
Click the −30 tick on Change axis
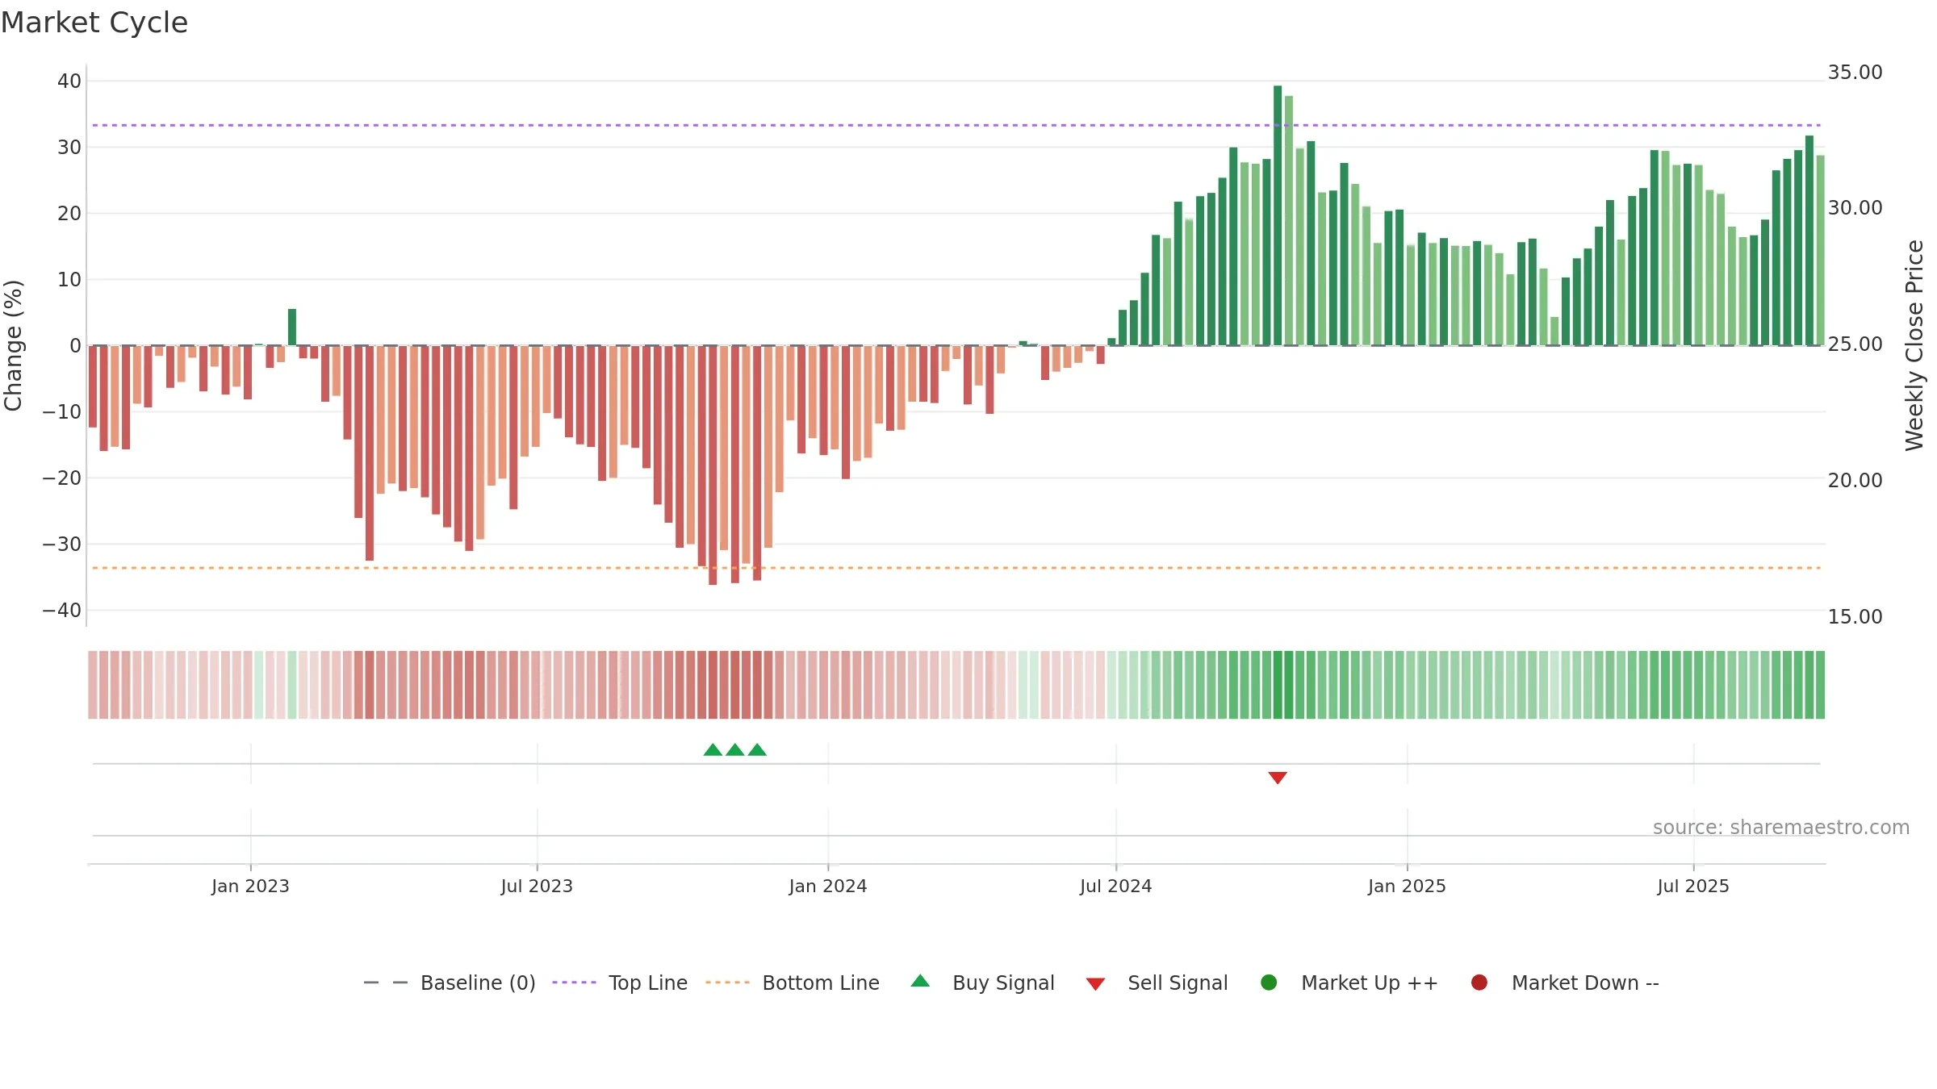click(x=62, y=544)
